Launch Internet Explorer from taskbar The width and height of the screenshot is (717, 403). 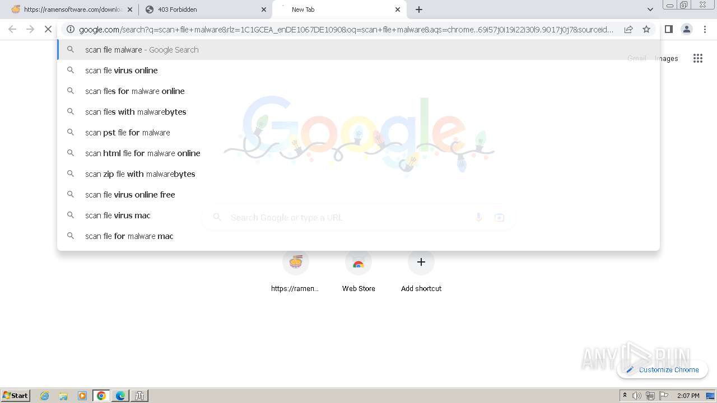point(44,396)
